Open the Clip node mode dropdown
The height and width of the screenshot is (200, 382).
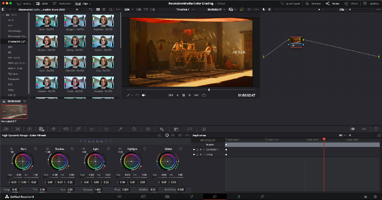pyautogui.click(x=343, y=10)
